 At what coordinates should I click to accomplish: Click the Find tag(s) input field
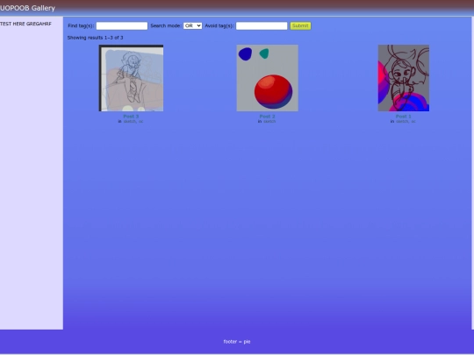(122, 26)
